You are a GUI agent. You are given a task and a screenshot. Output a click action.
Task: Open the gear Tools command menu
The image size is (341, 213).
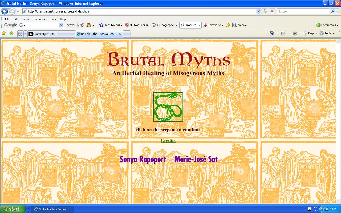click(x=327, y=33)
